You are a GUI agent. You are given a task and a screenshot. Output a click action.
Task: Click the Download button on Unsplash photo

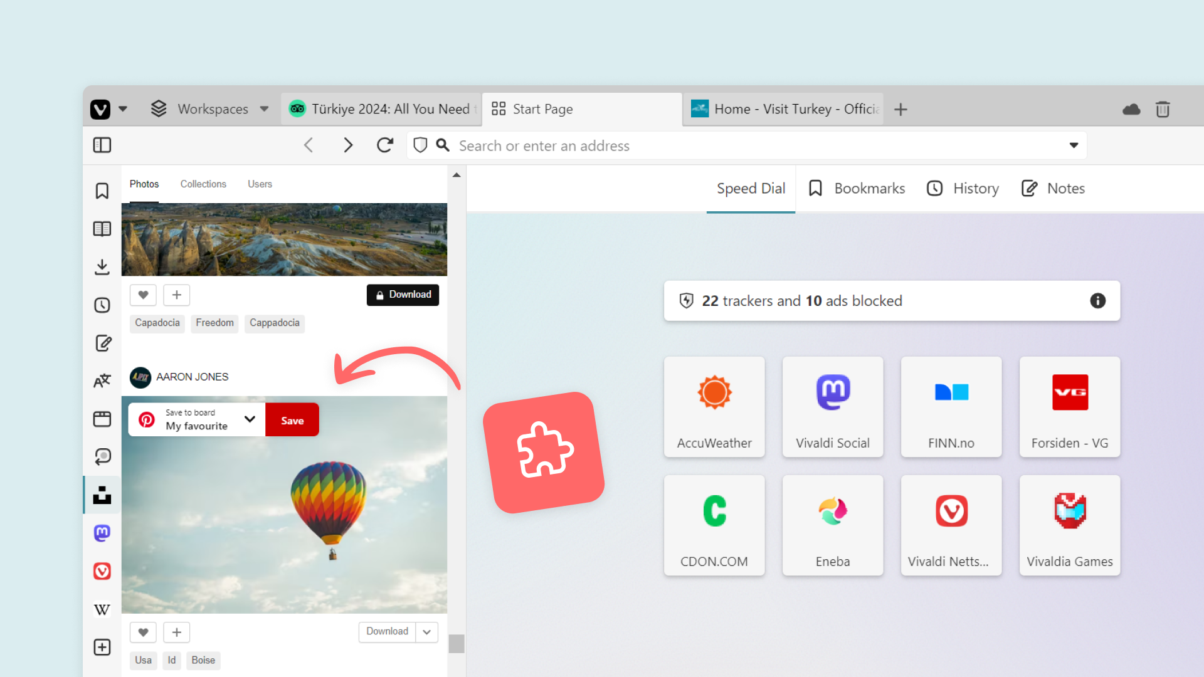403,294
